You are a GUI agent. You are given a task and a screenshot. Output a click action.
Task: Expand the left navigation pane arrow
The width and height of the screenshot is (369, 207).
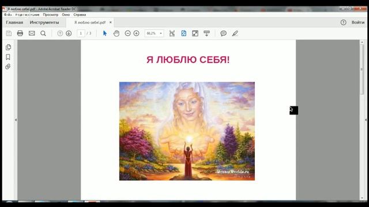pyautogui.click(x=16, y=120)
